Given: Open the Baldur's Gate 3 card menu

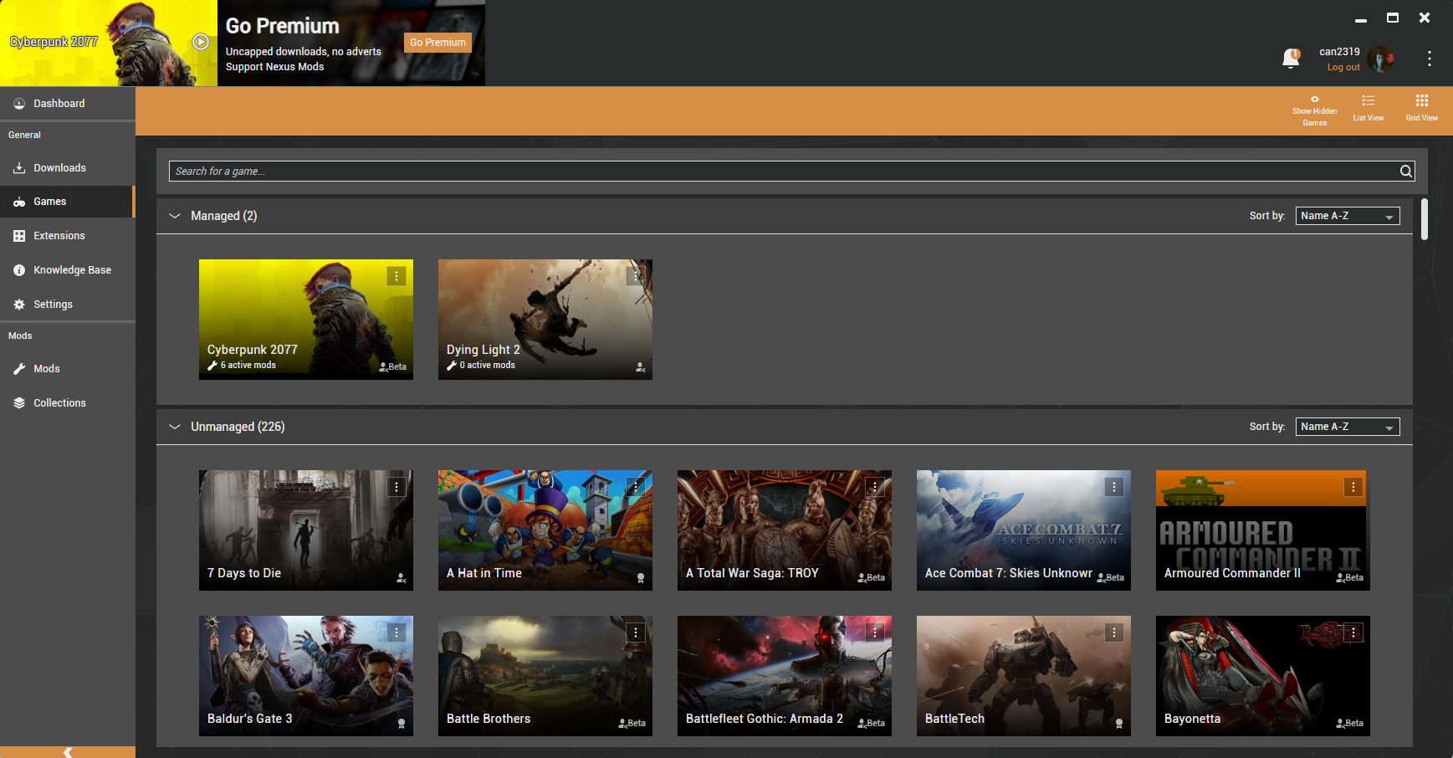Looking at the screenshot, I should click(397, 633).
